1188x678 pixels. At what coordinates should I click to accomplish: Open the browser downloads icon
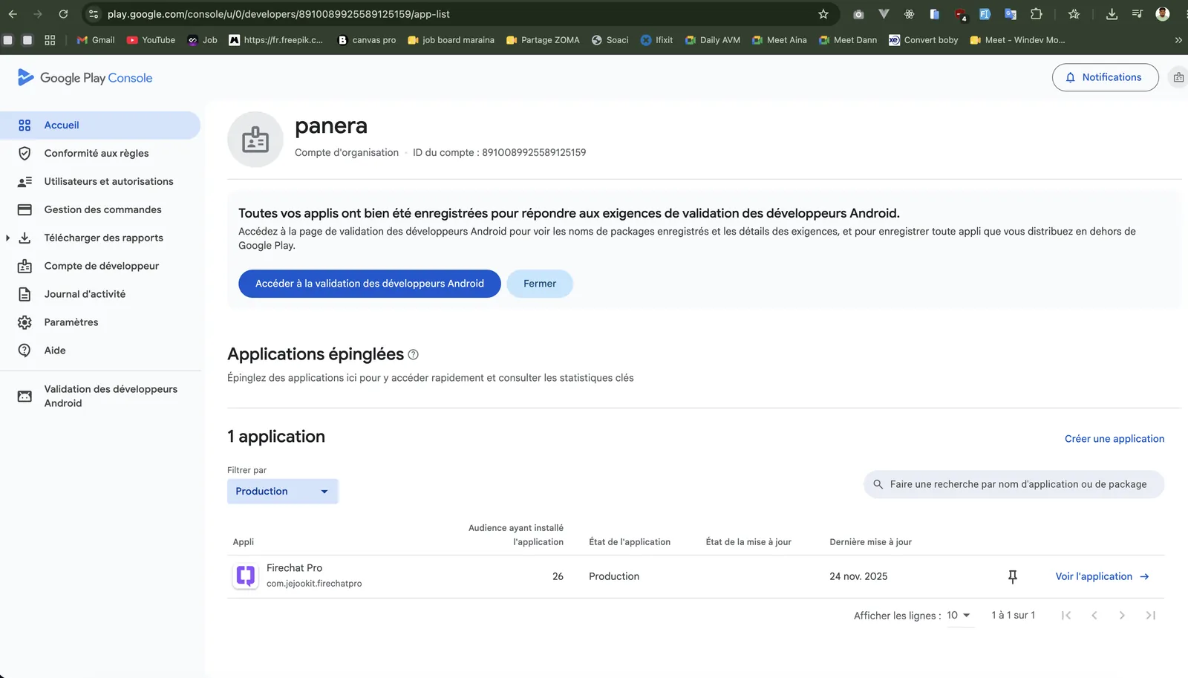point(1112,14)
